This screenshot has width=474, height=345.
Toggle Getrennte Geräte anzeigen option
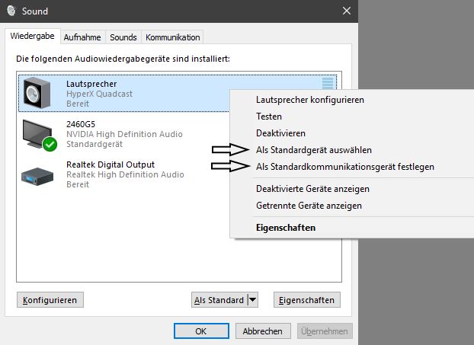click(309, 206)
